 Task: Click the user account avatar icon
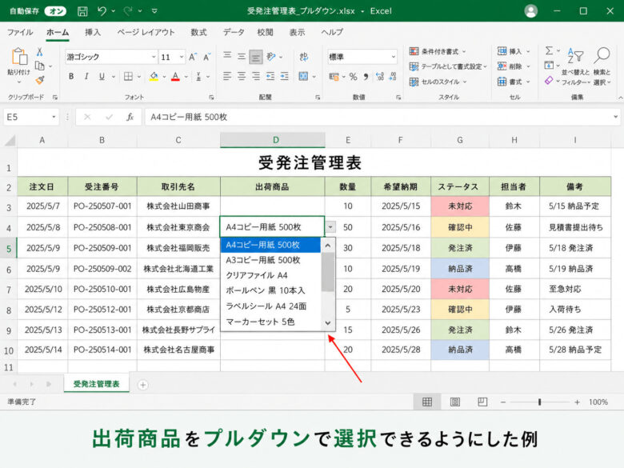click(x=531, y=11)
